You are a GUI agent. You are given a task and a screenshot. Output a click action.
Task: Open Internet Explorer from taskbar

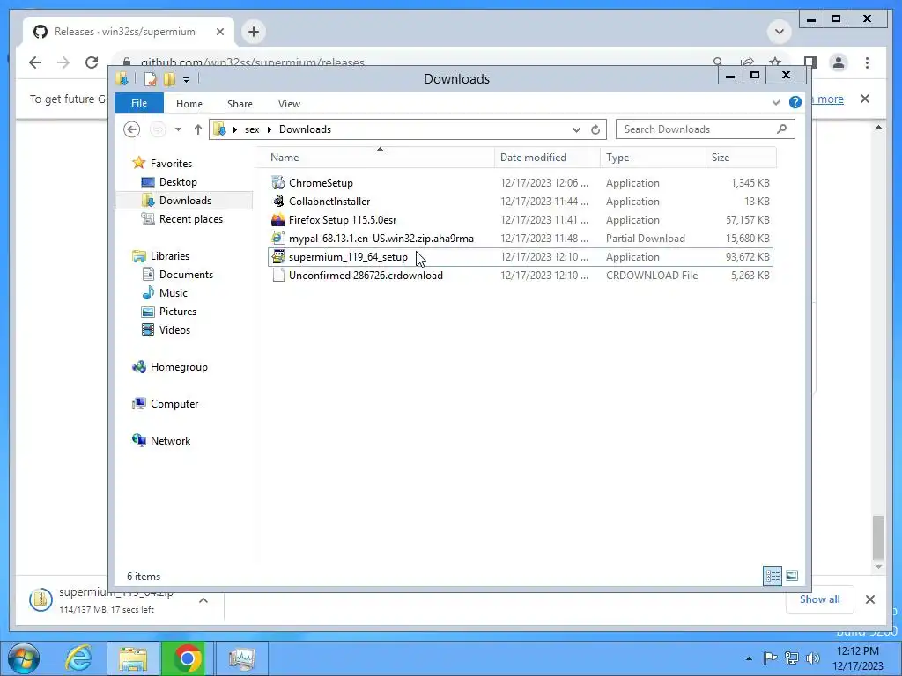[78, 658]
